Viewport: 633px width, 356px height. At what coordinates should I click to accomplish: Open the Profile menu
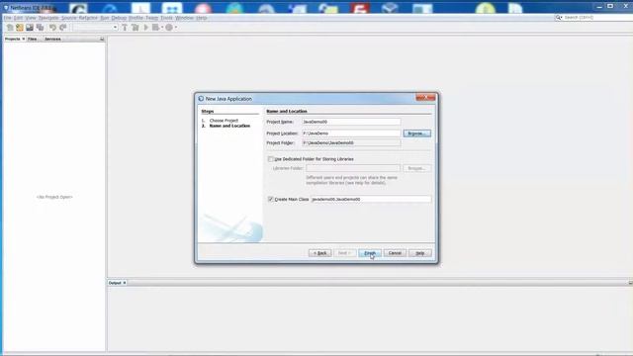click(136, 18)
